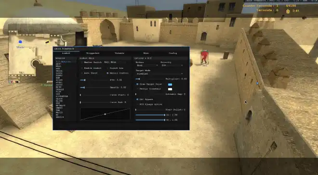Enable the Enable Aimbot checkbox
318x175 pixels.
pyautogui.click(x=82, y=68)
